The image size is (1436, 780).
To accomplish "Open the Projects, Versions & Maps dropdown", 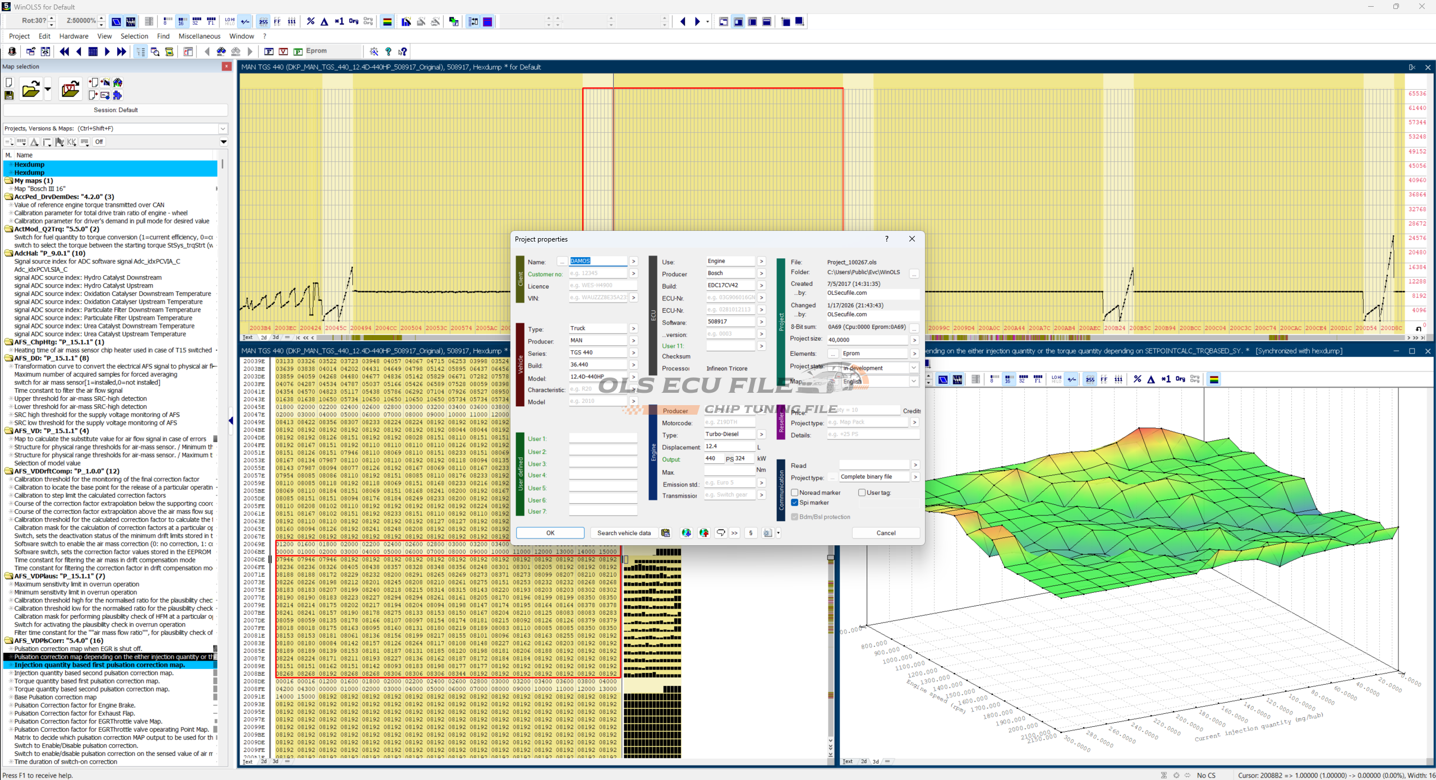I will coord(223,128).
